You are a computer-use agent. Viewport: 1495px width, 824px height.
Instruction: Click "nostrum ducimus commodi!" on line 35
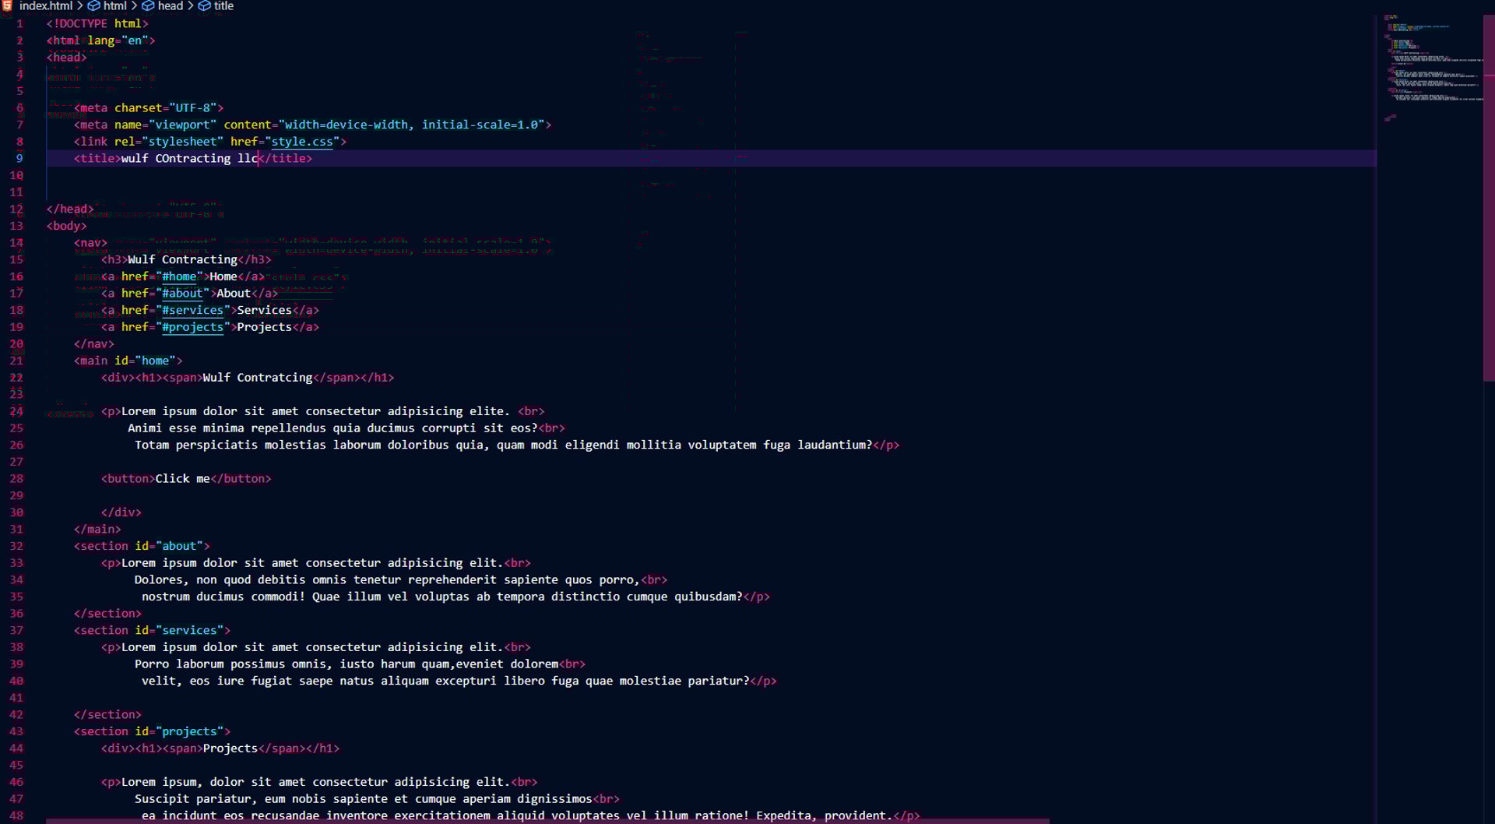tap(223, 597)
